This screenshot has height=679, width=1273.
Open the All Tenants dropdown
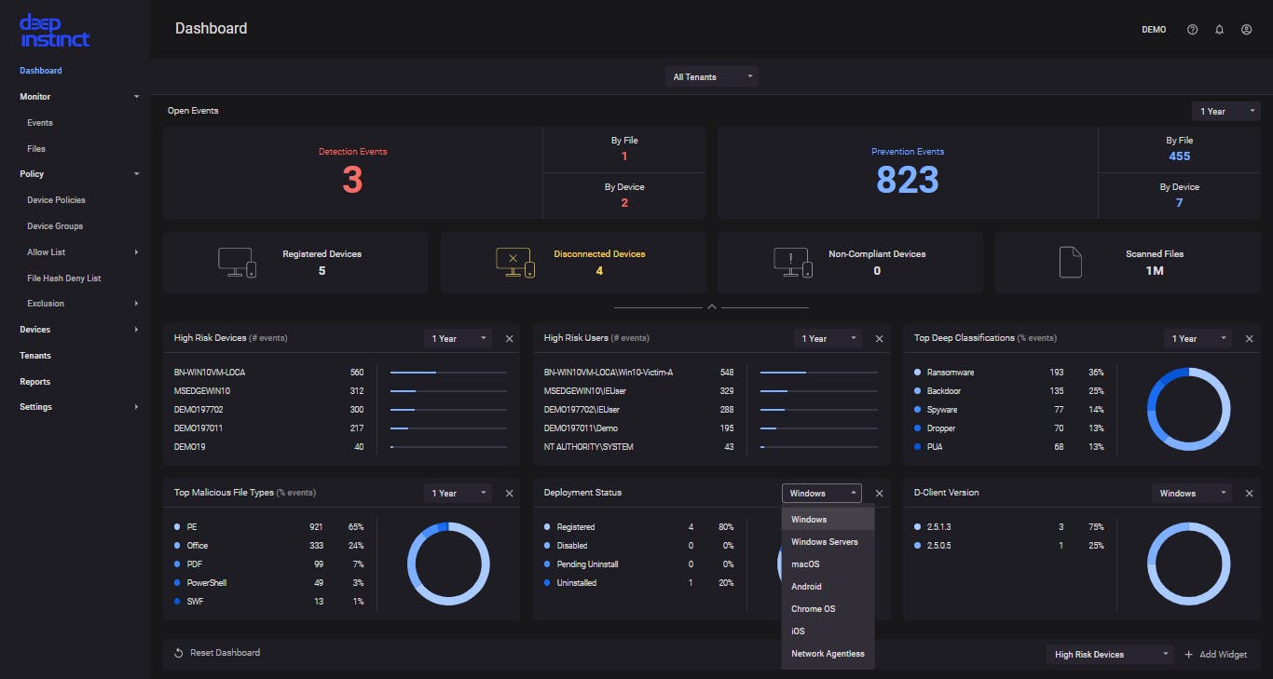coord(711,77)
